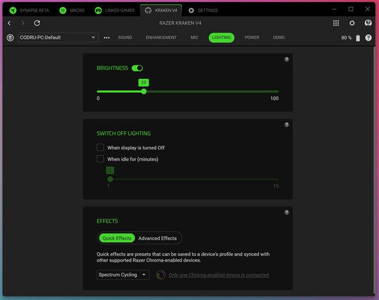Click the 80 % battery text
The height and width of the screenshot is (300, 379).
[x=346, y=37]
